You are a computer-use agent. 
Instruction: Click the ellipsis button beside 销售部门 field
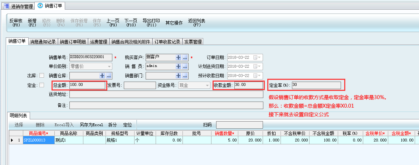point(185,76)
